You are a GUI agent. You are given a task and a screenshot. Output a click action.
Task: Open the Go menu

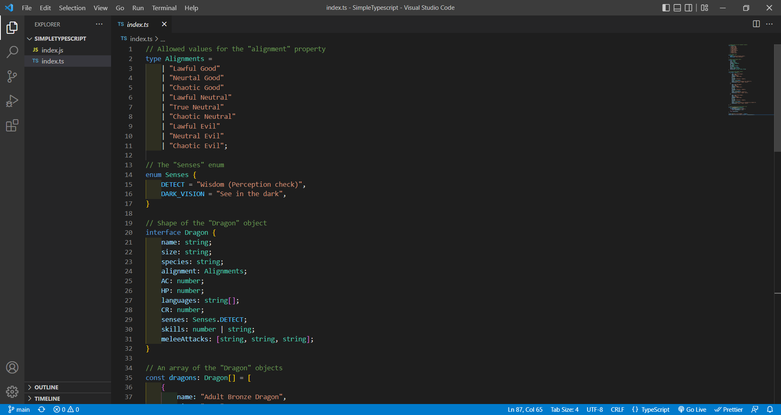tap(120, 8)
